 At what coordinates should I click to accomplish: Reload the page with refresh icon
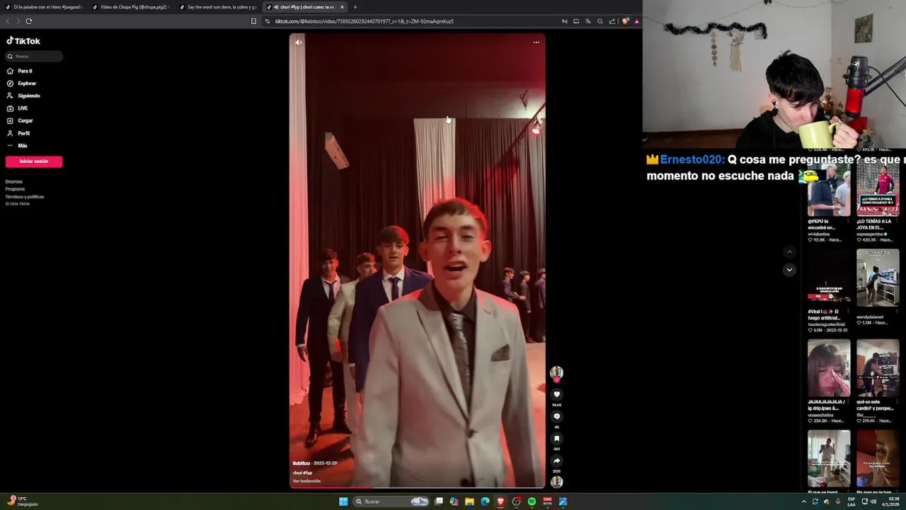[x=29, y=21]
